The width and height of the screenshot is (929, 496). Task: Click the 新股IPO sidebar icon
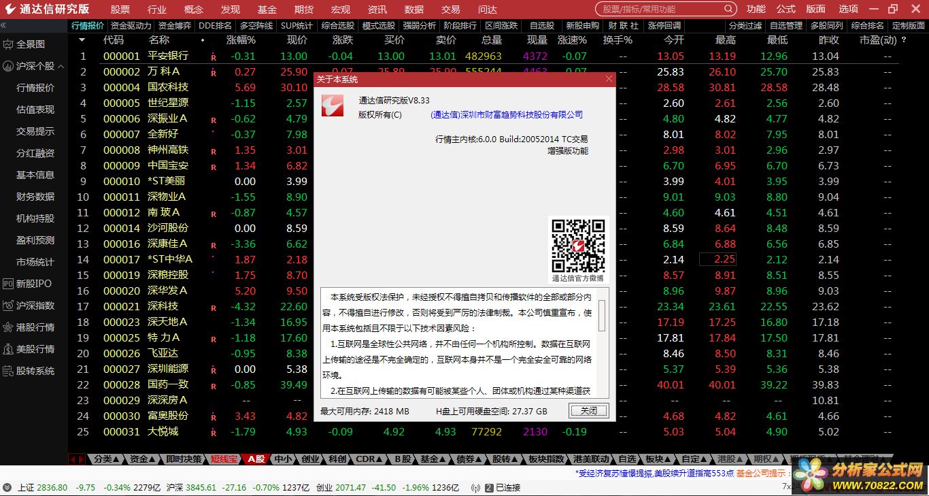(x=8, y=284)
